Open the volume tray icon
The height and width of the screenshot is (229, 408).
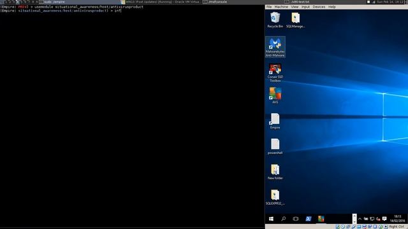click(378, 219)
